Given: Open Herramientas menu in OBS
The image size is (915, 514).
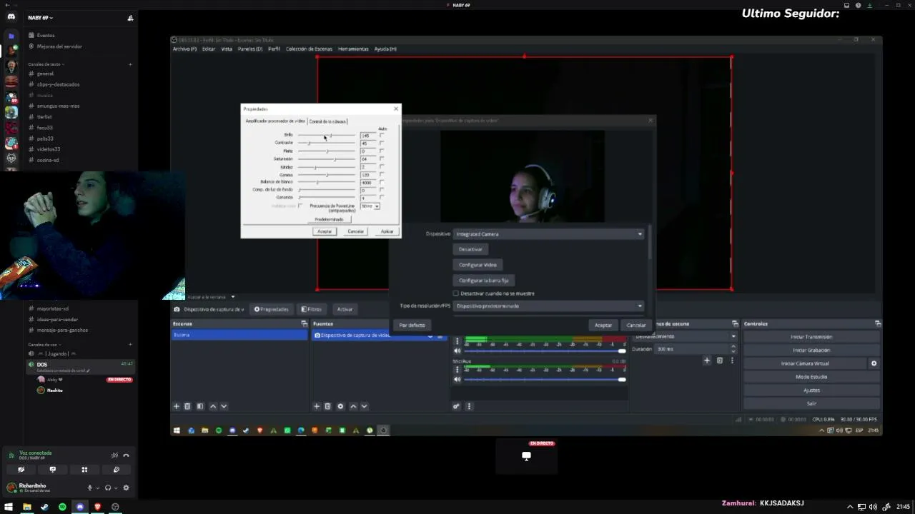Looking at the screenshot, I should coord(353,49).
